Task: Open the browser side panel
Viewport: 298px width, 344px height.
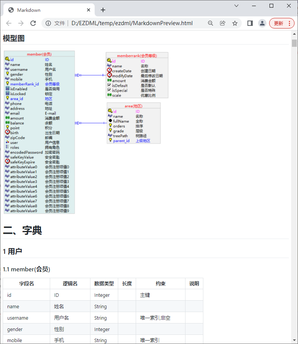Action: pos(250,23)
